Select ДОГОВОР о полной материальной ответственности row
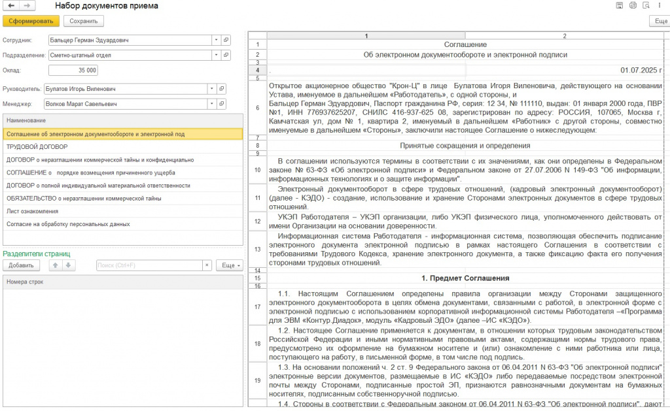This screenshot has width=670, height=411. click(123, 185)
